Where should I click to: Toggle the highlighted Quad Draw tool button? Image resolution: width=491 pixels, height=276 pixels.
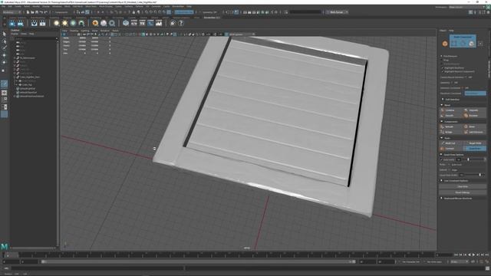475,148
